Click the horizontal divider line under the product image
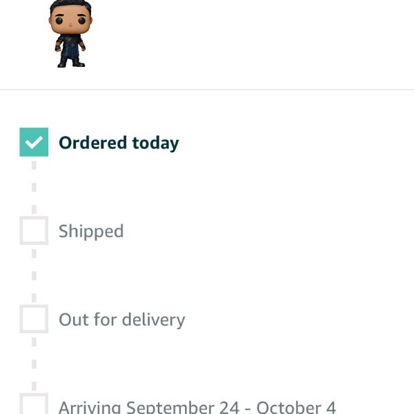 point(207,90)
